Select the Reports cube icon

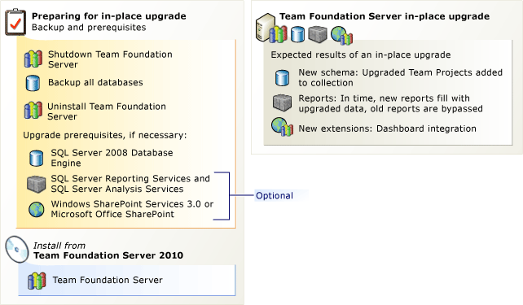pos(282,103)
